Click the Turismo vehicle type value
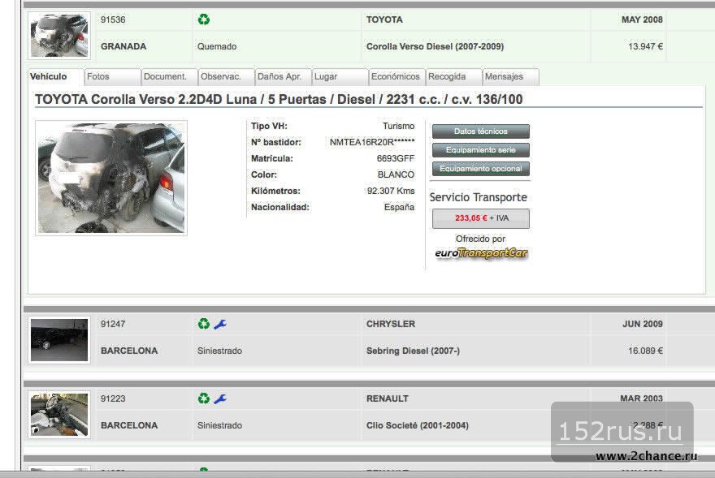This screenshot has width=715, height=478. [x=399, y=127]
